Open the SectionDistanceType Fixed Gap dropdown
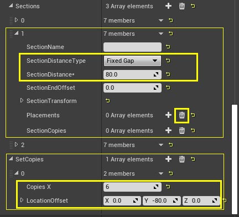 (x=132, y=61)
